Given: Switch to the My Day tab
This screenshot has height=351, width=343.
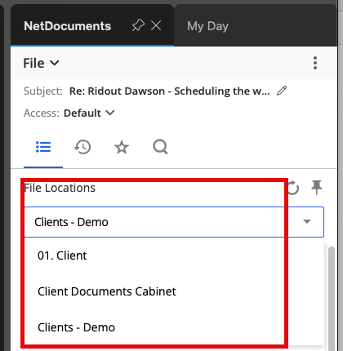Looking at the screenshot, I should (x=207, y=26).
